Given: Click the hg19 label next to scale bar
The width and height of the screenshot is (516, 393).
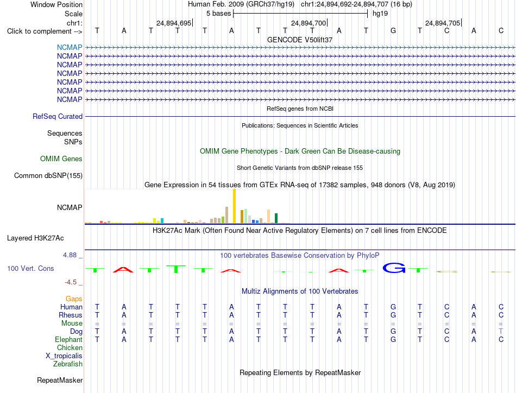Looking at the screenshot, I should [380, 14].
